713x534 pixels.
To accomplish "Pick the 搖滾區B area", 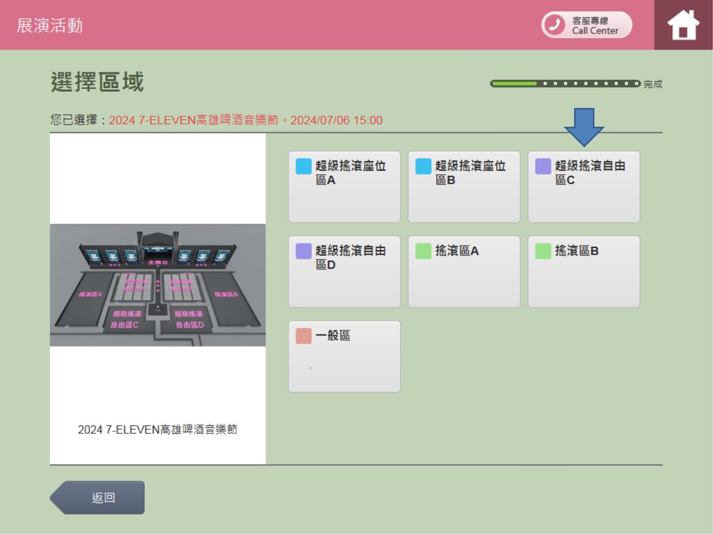I will click(584, 272).
